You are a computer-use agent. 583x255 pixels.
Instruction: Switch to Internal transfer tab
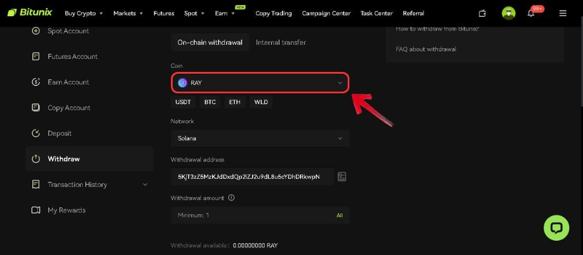point(281,43)
